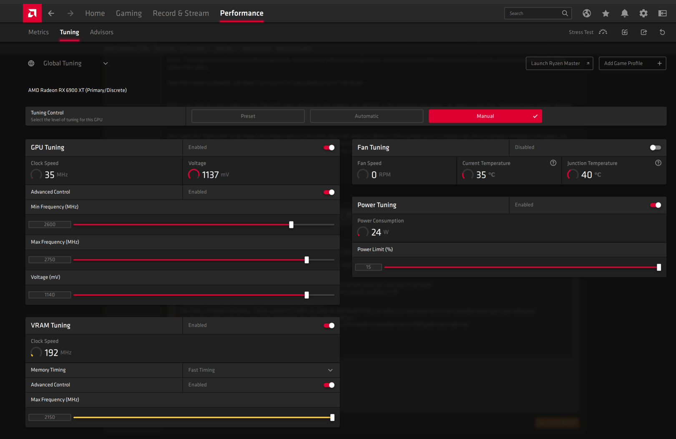The width and height of the screenshot is (676, 439).
Task: Click the Max Frequency 2750 value box
Action: [50, 260]
